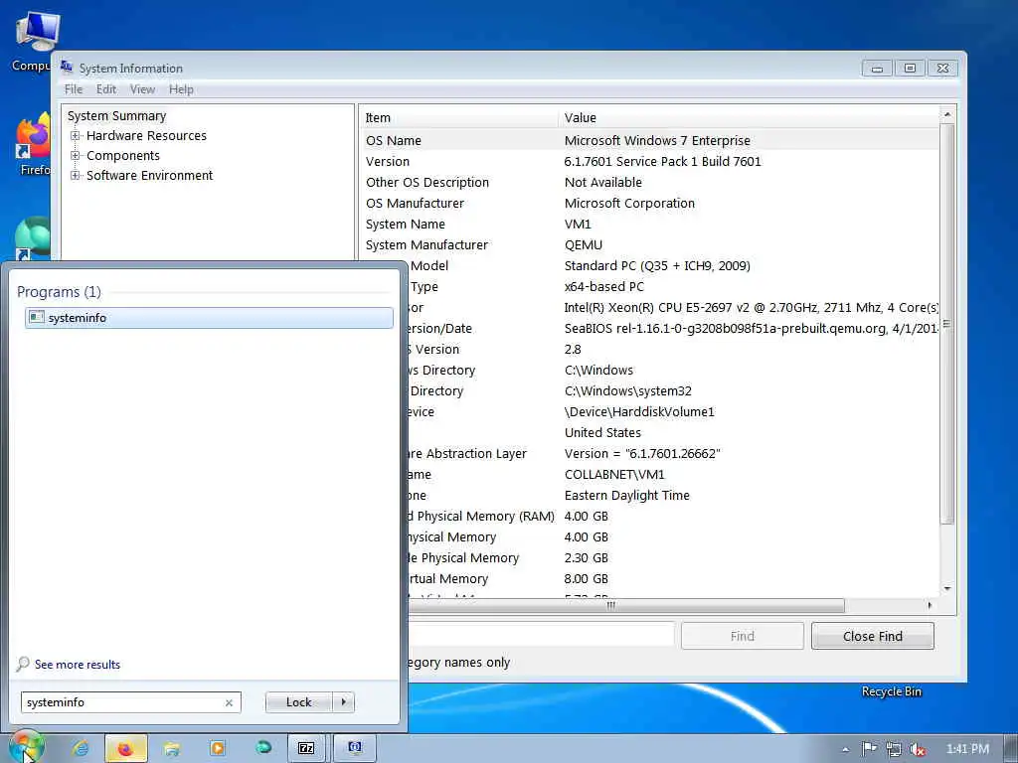Screen dimensions: 1018x763
Task: Click the value Microsoft Windows 7 Enterprise
Action: [x=657, y=140]
